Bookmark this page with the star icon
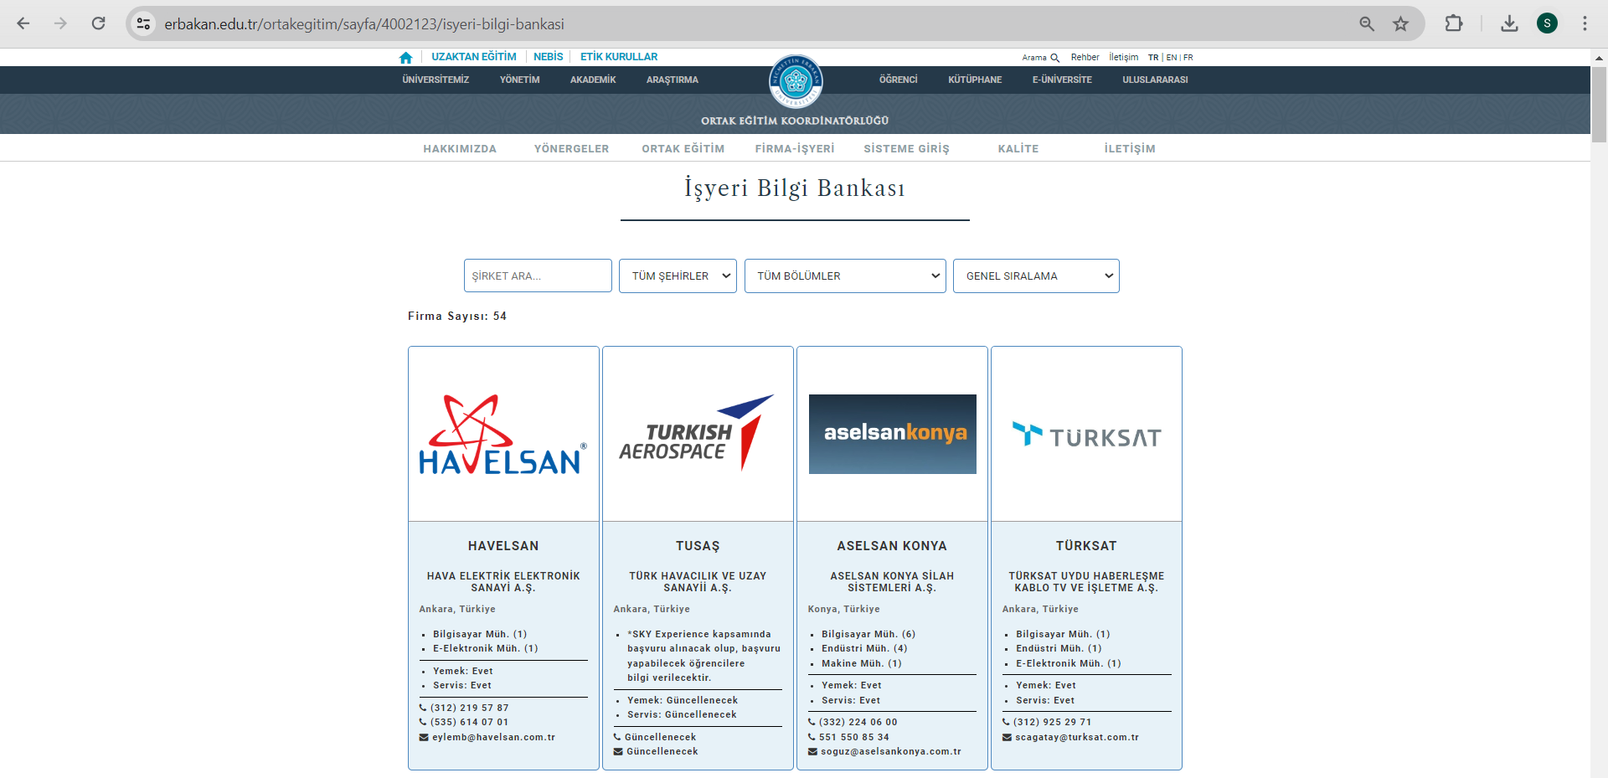The width and height of the screenshot is (1608, 778). coord(1400,23)
